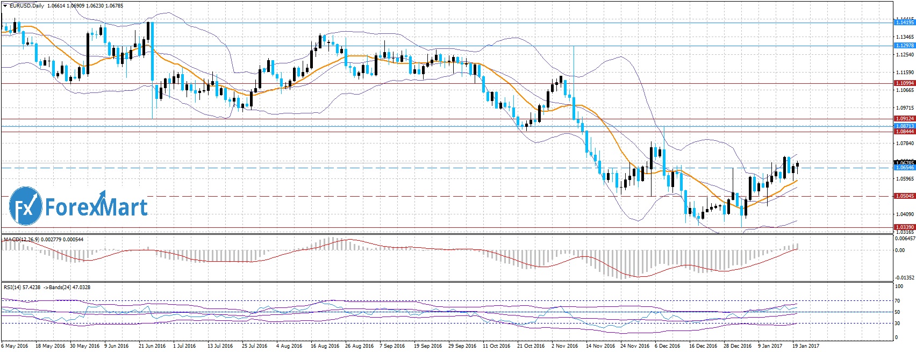The width and height of the screenshot is (916, 352).
Task: Select the 1.14195 blue price level tag
Action: pyautogui.click(x=904, y=23)
